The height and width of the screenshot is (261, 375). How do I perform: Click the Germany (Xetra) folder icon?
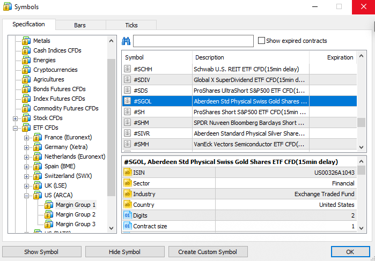point(38,147)
